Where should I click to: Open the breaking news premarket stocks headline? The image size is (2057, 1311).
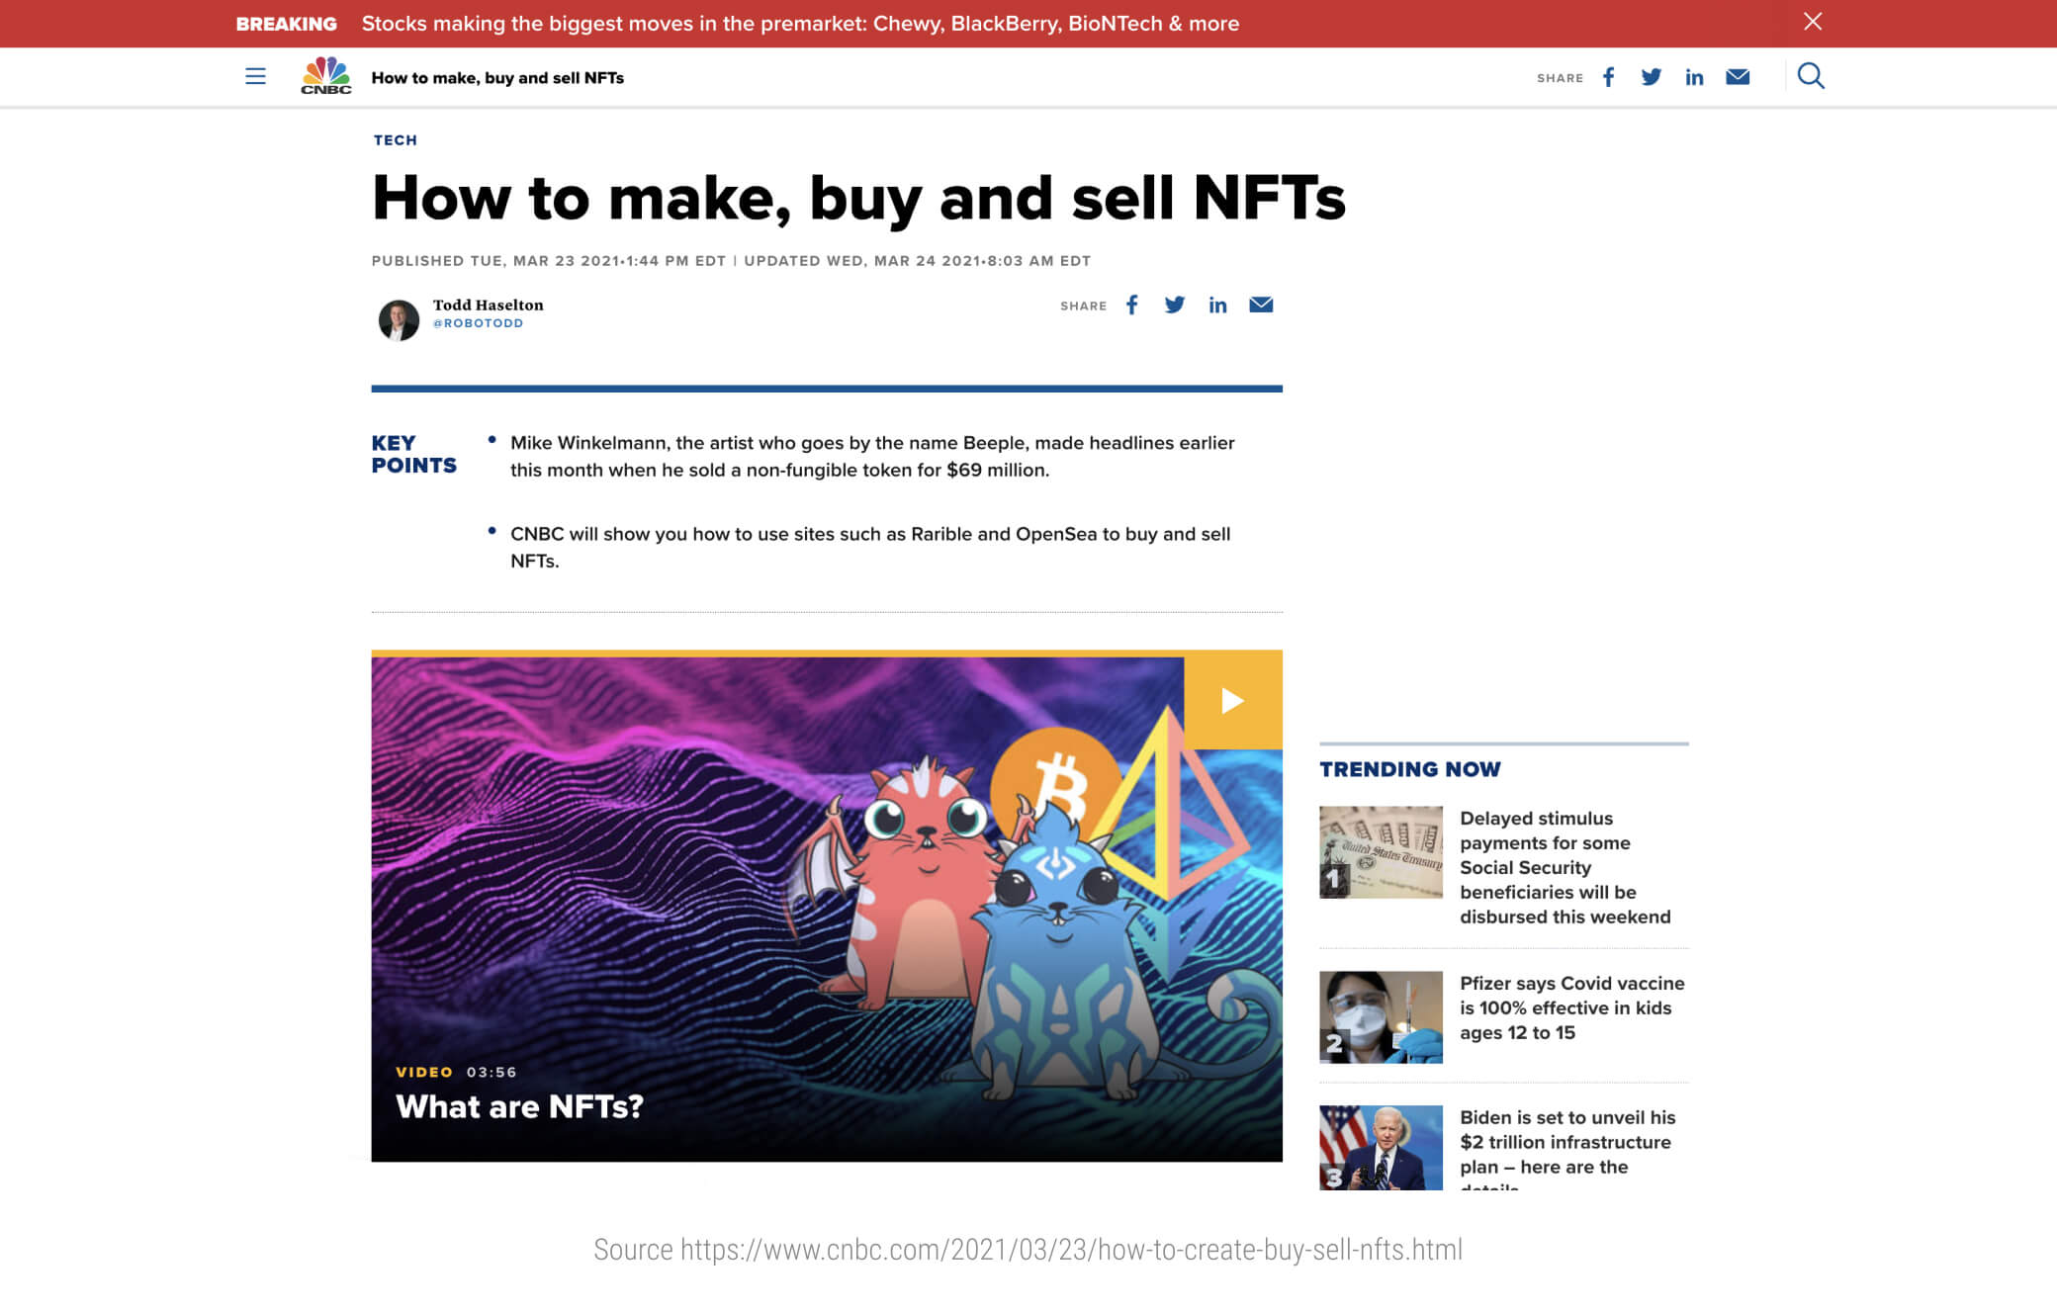tap(800, 24)
